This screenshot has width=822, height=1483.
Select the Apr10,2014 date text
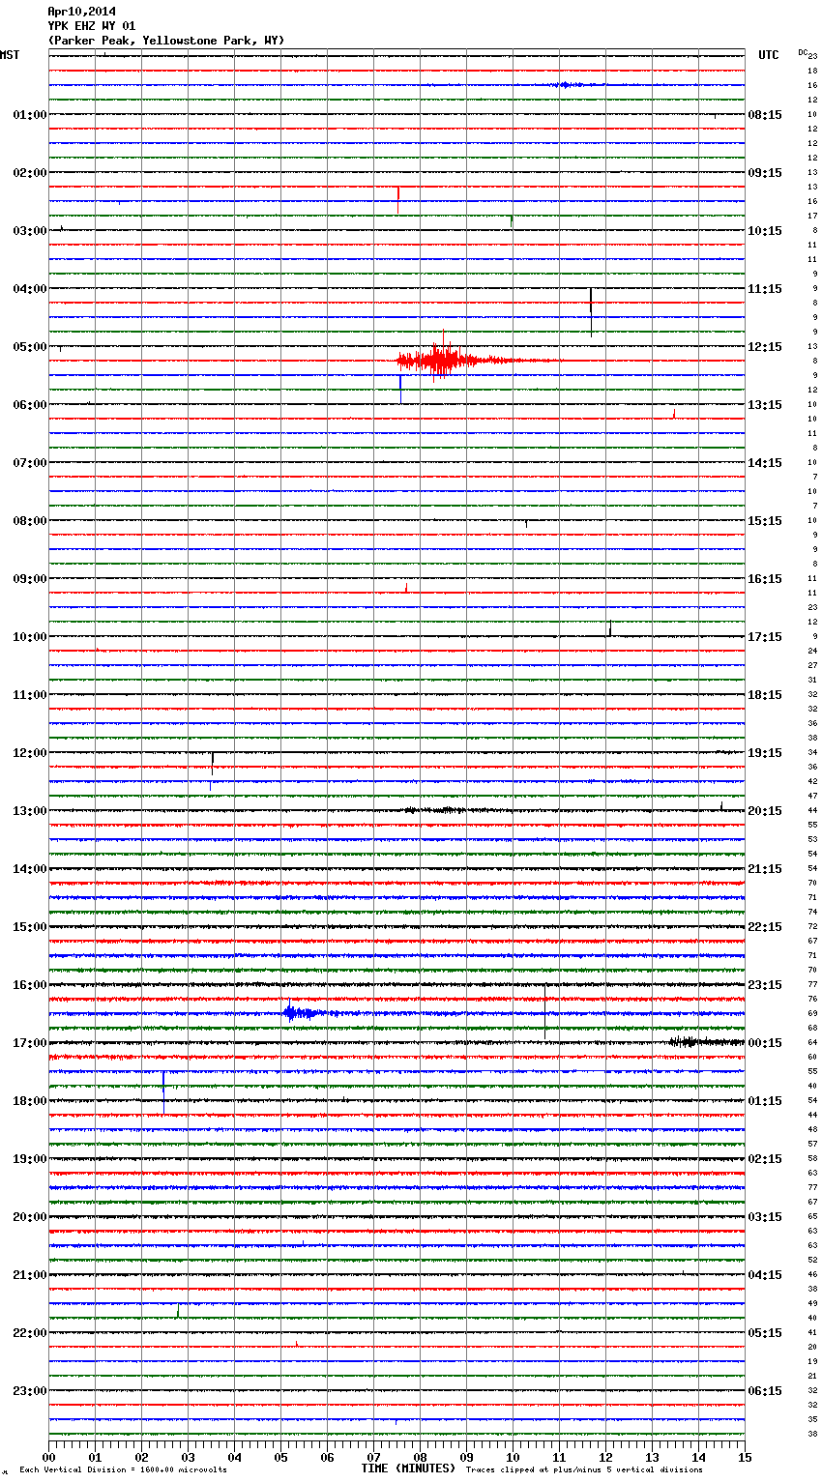tap(81, 12)
